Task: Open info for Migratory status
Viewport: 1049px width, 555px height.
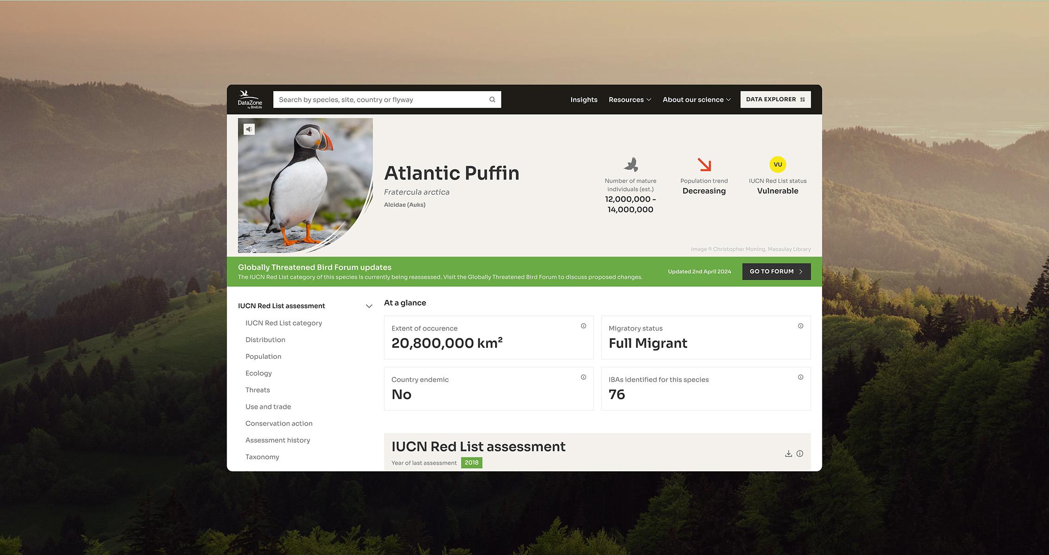Action: (x=801, y=326)
